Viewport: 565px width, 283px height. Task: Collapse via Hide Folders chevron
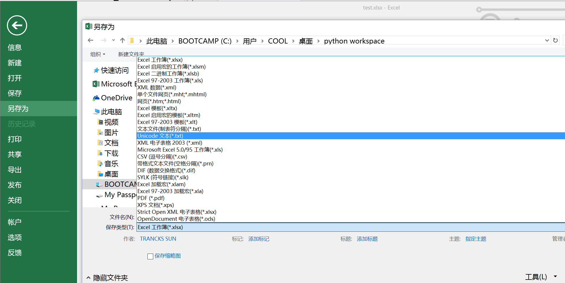tap(88, 278)
